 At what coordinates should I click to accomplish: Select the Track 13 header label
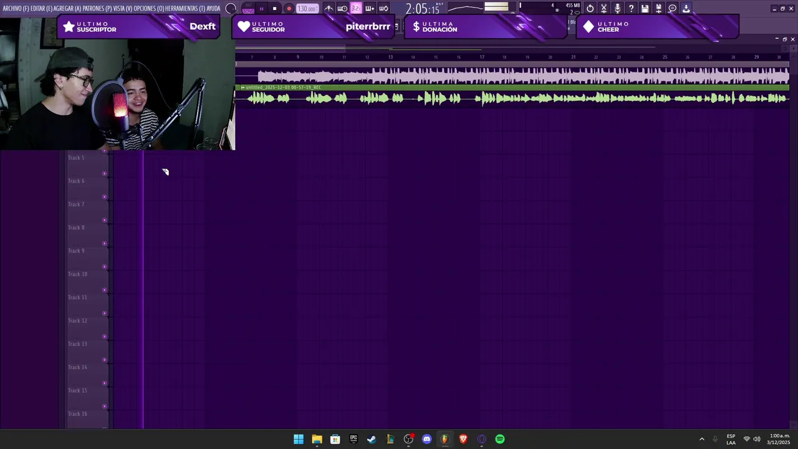[x=77, y=344]
